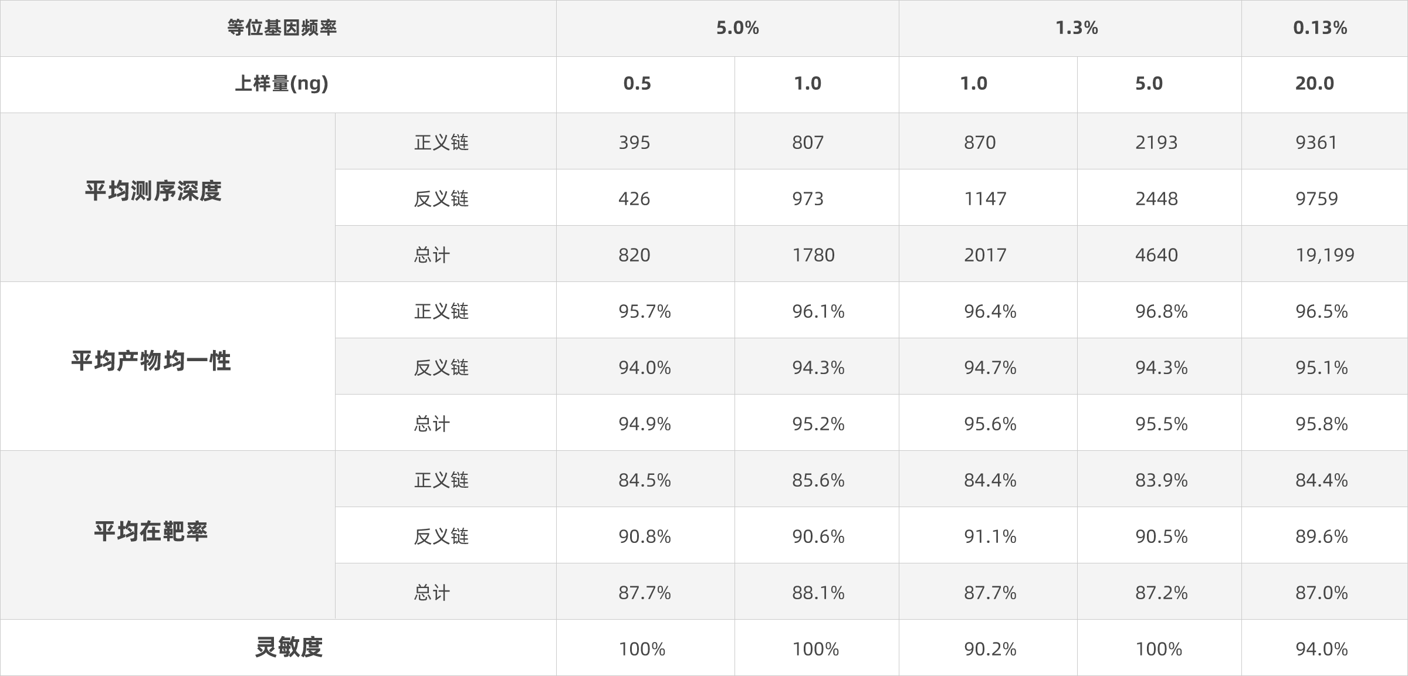Select the 94.0% sensitivity cell
This screenshot has height=676, width=1408.
coord(1322,649)
